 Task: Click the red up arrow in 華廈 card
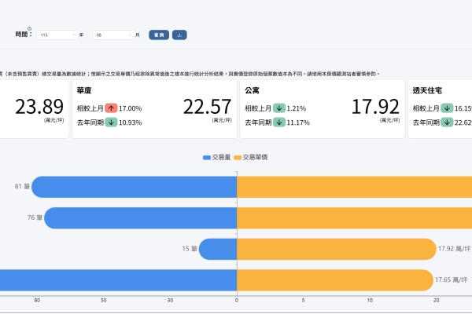[111, 108]
